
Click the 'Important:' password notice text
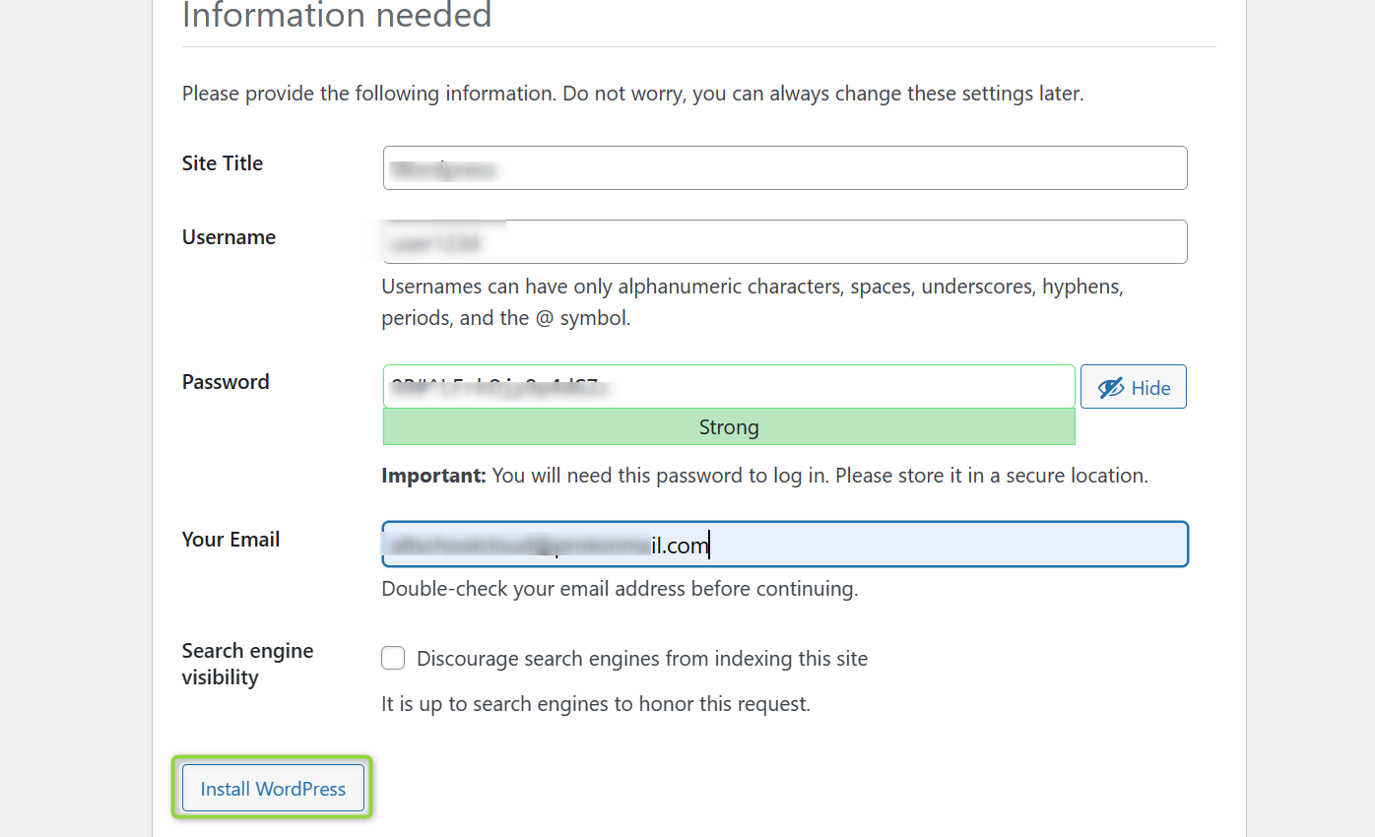pyautogui.click(x=764, y=476)
